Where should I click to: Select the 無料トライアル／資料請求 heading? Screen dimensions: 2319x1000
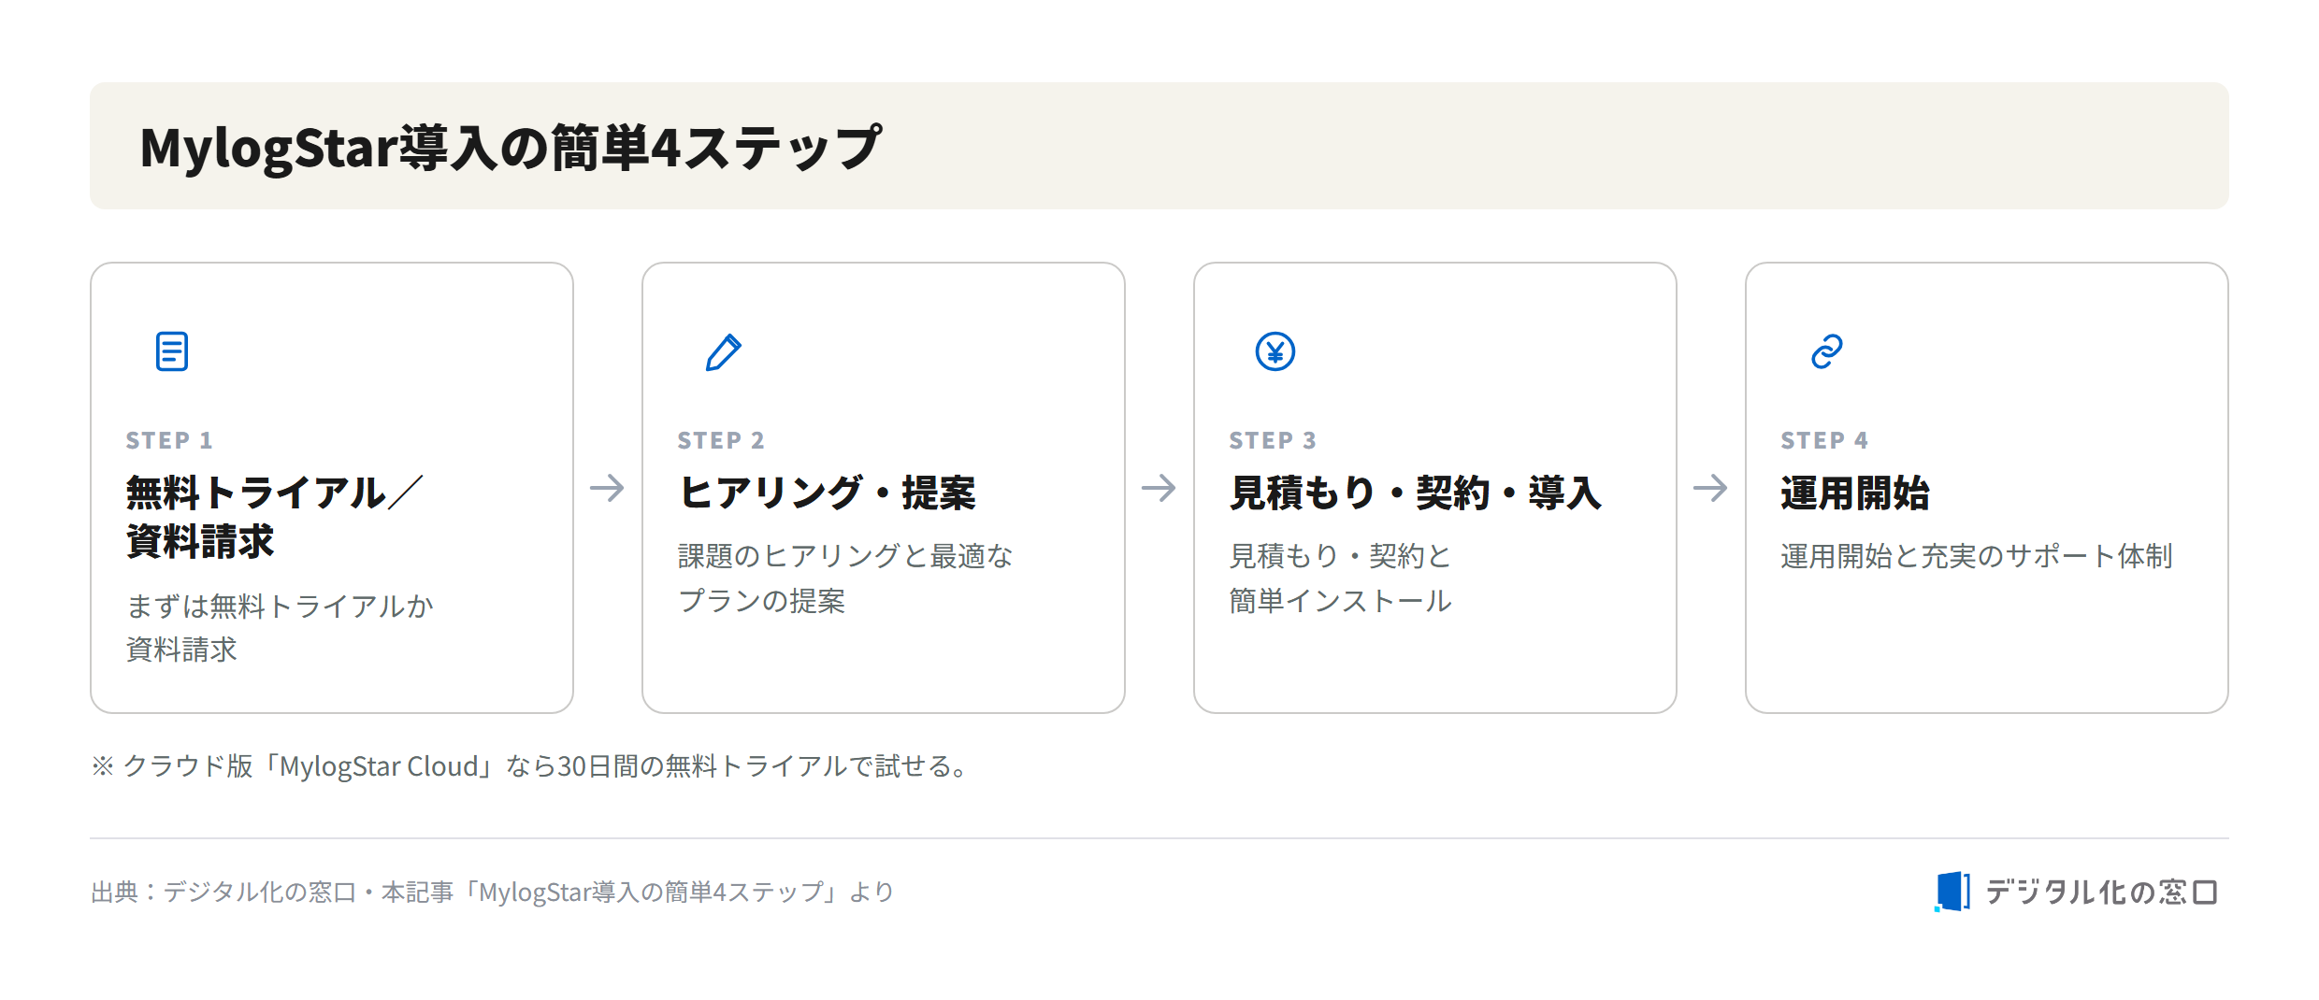(x=274, y=517)
